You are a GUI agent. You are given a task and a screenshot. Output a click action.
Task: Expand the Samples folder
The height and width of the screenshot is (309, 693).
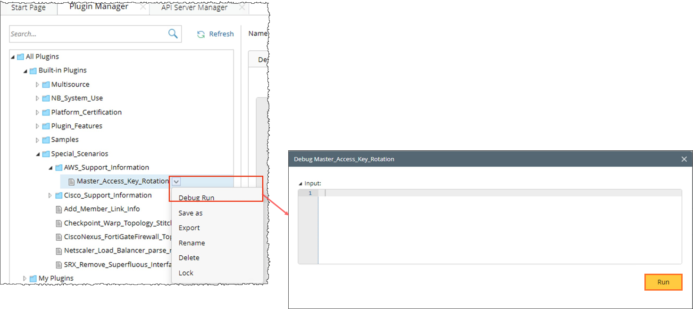click(38, 140)
